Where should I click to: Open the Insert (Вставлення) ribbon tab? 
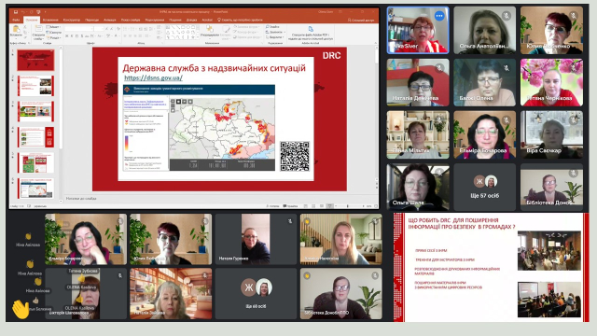coord(50,20)
